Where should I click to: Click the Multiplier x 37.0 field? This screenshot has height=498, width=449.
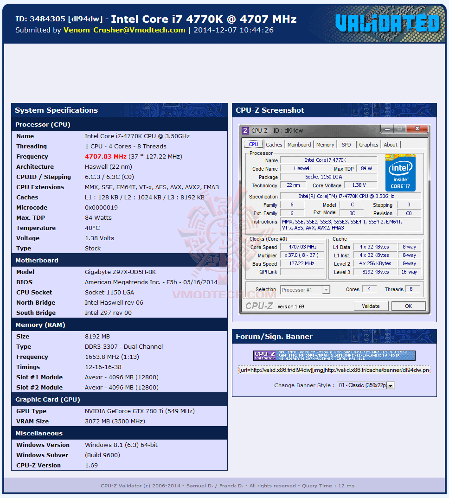pyautogui.click(x=302, y=255)
